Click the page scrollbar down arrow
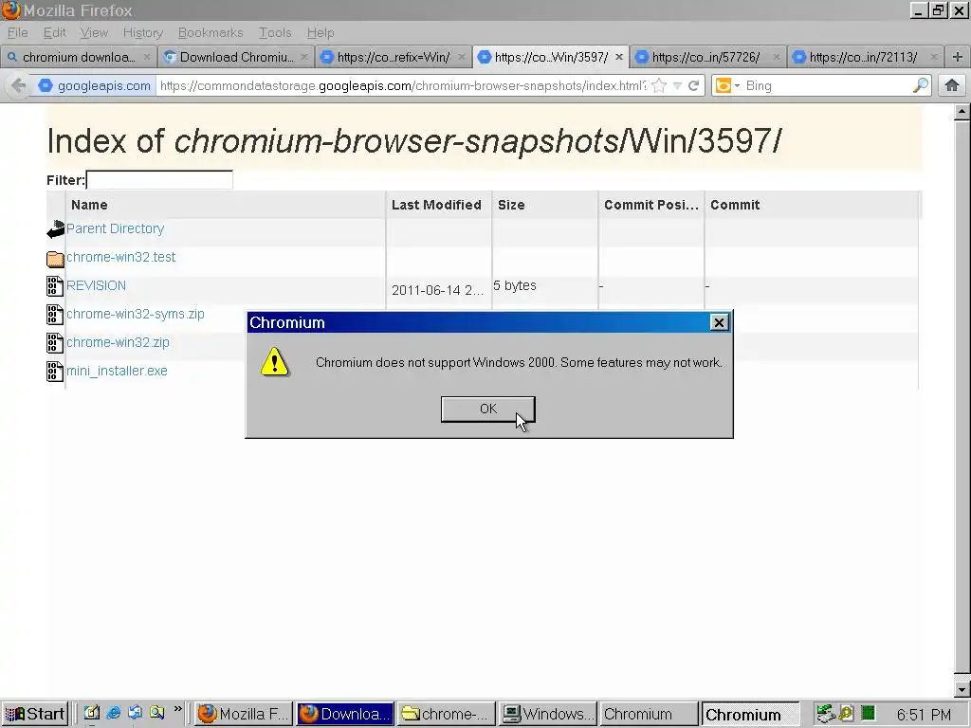The image size is (971, 728). point(962,688)
